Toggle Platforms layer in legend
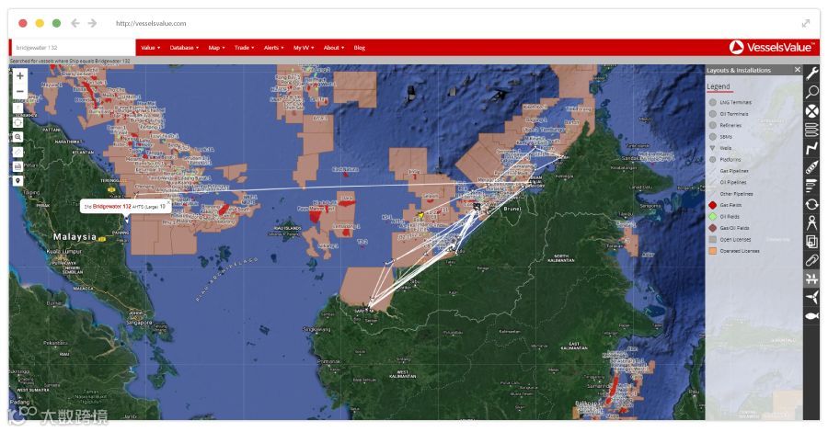The image size is (828, 432). click(725, 159)
